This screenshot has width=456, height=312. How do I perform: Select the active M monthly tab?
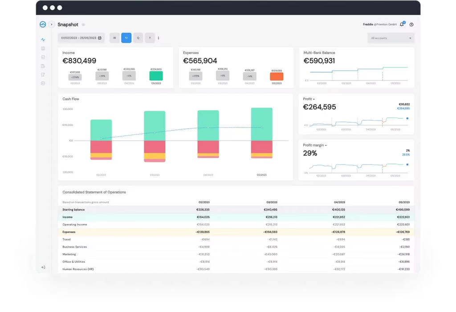126,38
